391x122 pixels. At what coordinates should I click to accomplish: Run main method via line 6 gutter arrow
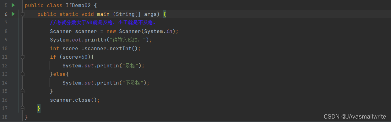pos(13,14)
